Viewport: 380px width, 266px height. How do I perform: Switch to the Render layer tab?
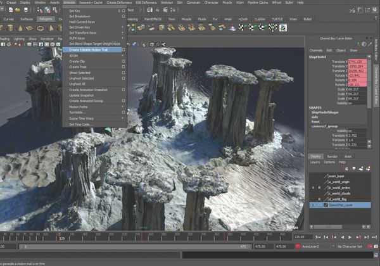pyautogui.click(x=332, y=156)
